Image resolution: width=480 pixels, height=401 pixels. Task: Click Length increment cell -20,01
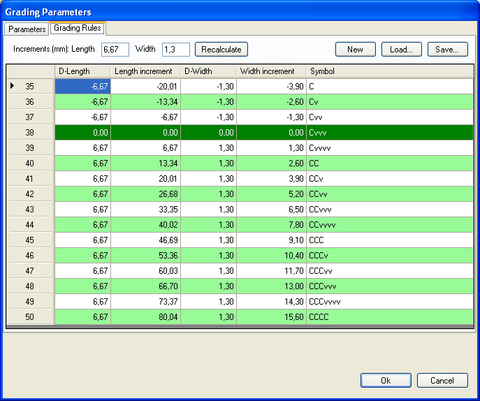[x=146, y=87]
